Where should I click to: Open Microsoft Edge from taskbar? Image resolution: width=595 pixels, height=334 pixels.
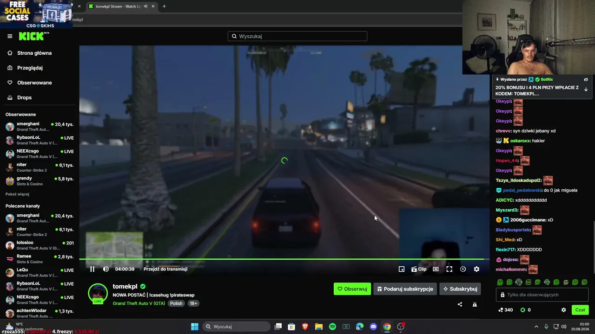[x=360, y=327]
